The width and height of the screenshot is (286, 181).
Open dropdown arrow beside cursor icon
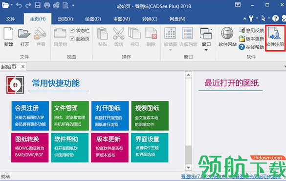[x=269, y=18]
